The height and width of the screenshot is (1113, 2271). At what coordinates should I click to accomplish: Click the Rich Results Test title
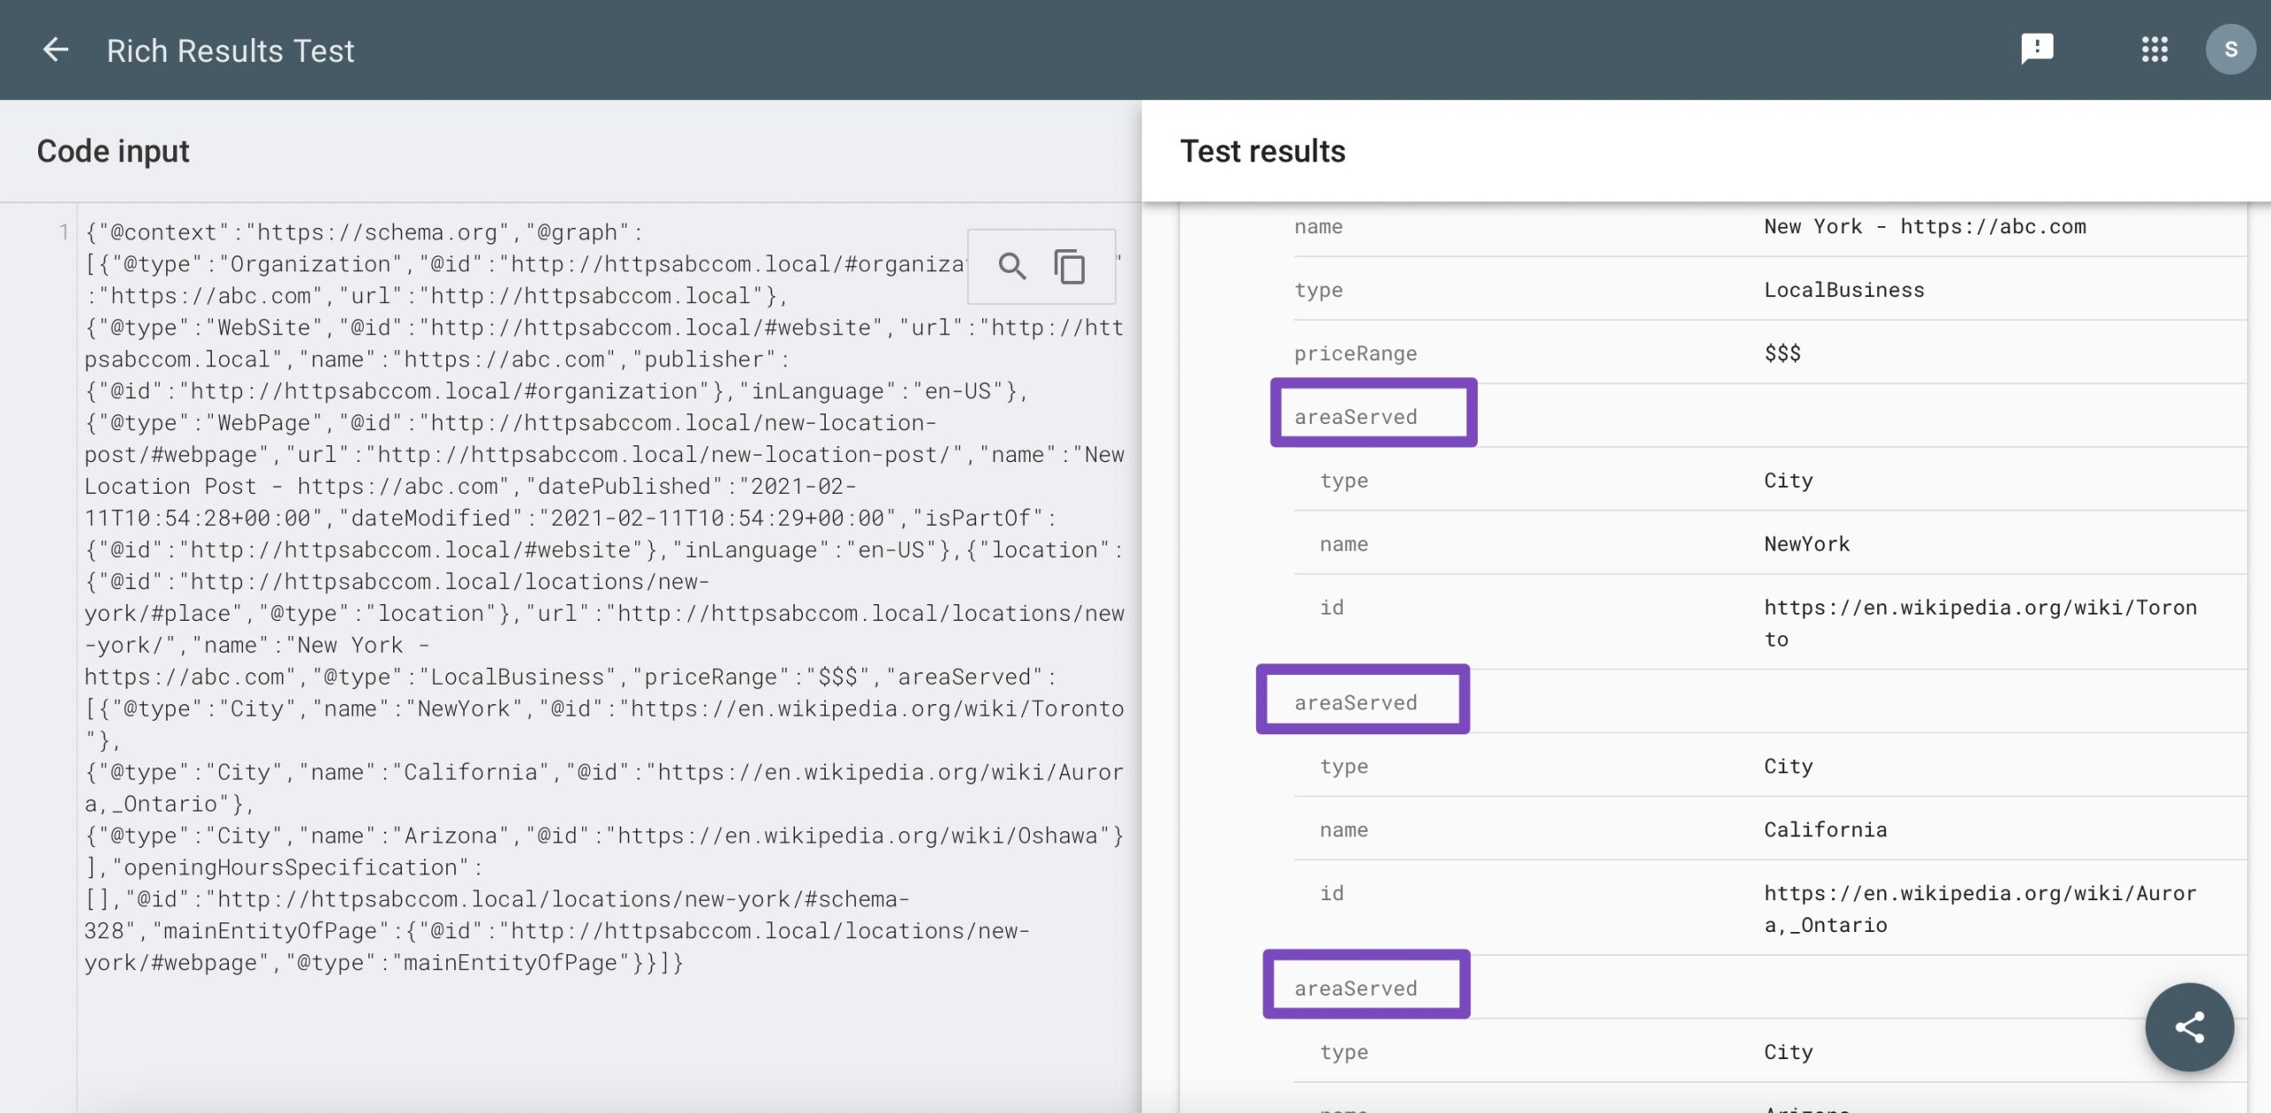point(231,51)
